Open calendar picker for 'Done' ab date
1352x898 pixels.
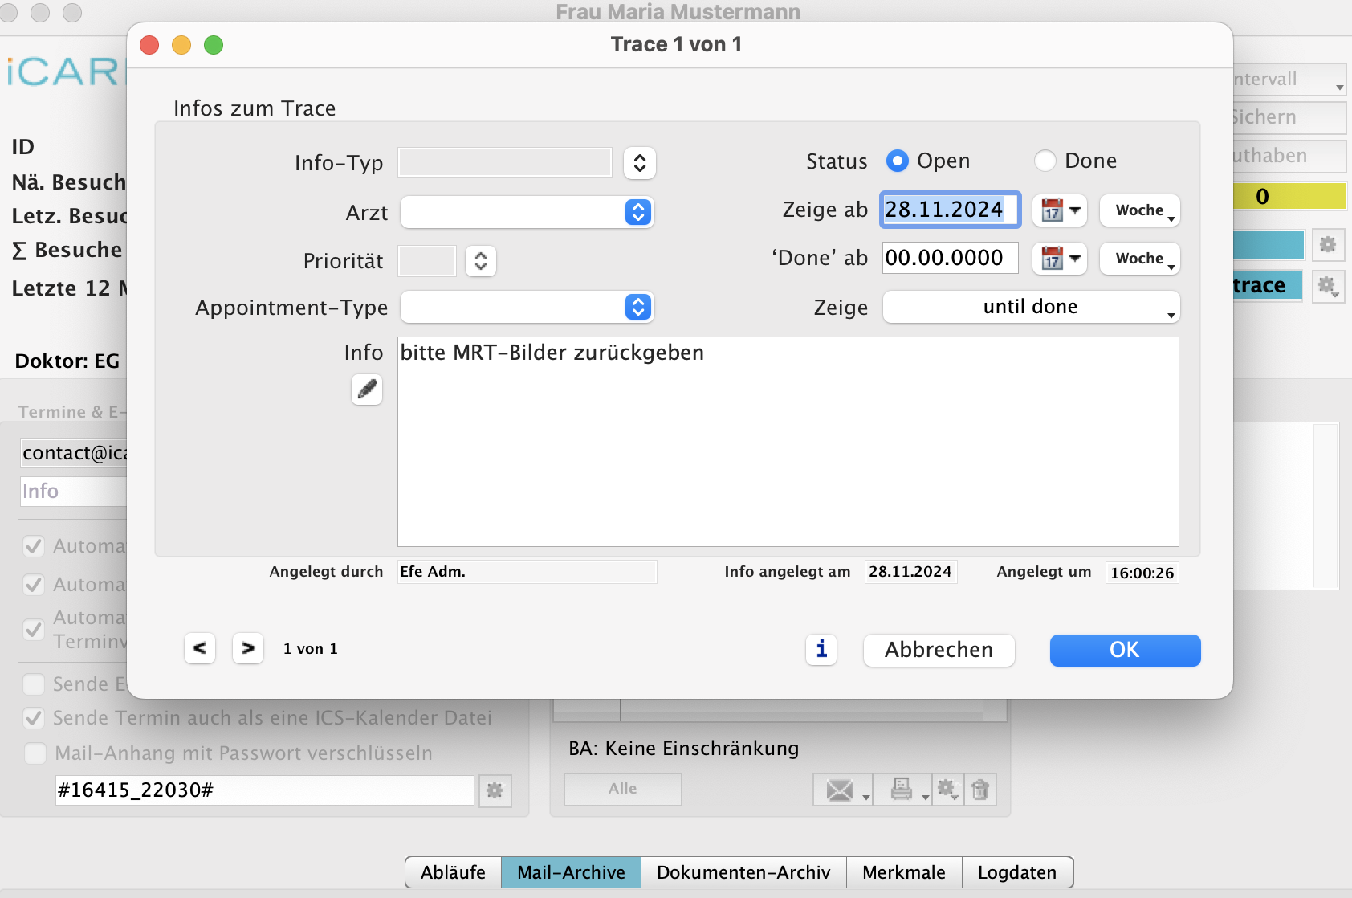(x=1059, y=259)
